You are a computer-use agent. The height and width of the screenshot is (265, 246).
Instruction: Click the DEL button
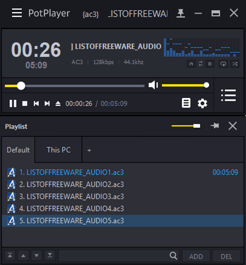pyautogui.click(x=226, y=256)
